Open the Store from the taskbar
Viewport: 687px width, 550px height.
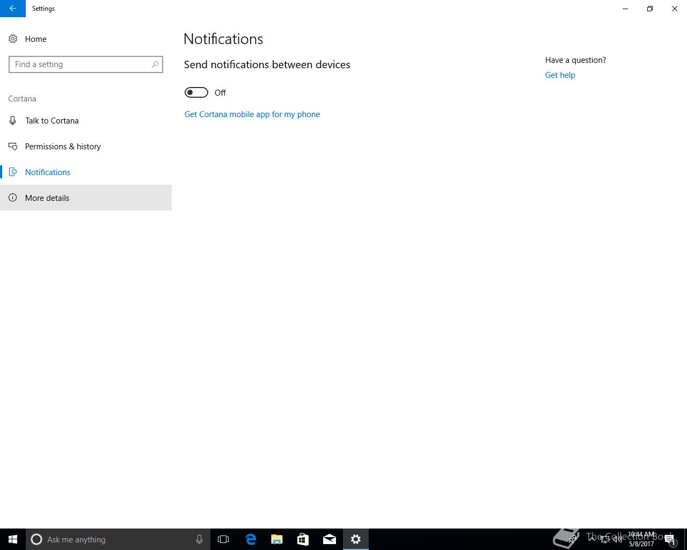coord(303,539)
